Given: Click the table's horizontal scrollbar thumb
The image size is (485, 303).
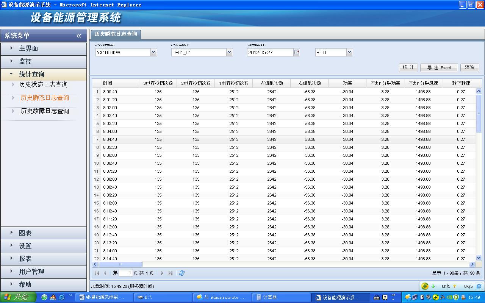Looking at the screenshot, I should pyautogui.click(x=120, y=264).
